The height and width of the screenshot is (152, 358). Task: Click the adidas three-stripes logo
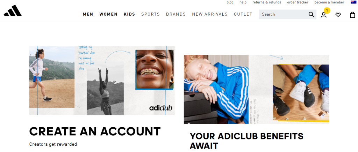click(x=13, y=10)
